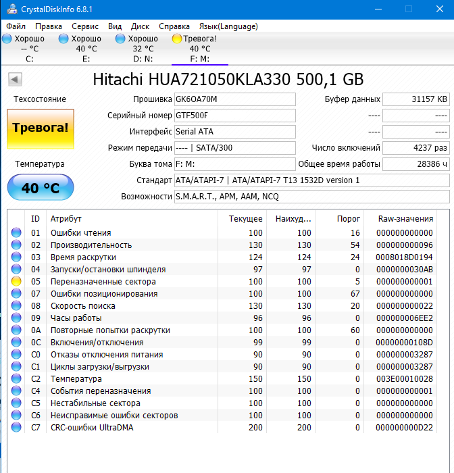
Task: Click status icon for Запуски/остановки шпинделя
Action: [16, 269]
